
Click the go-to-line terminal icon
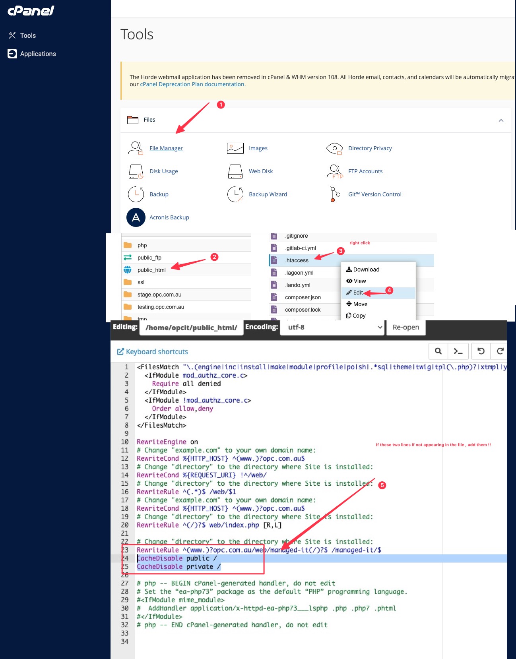pos(458,351)
